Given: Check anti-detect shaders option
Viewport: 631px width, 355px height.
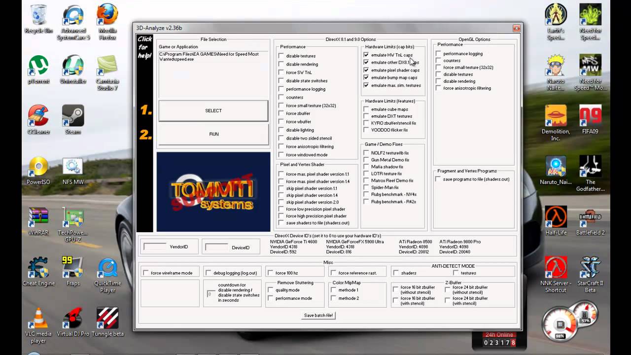Looking at the screenshot, I should (396, 273).
